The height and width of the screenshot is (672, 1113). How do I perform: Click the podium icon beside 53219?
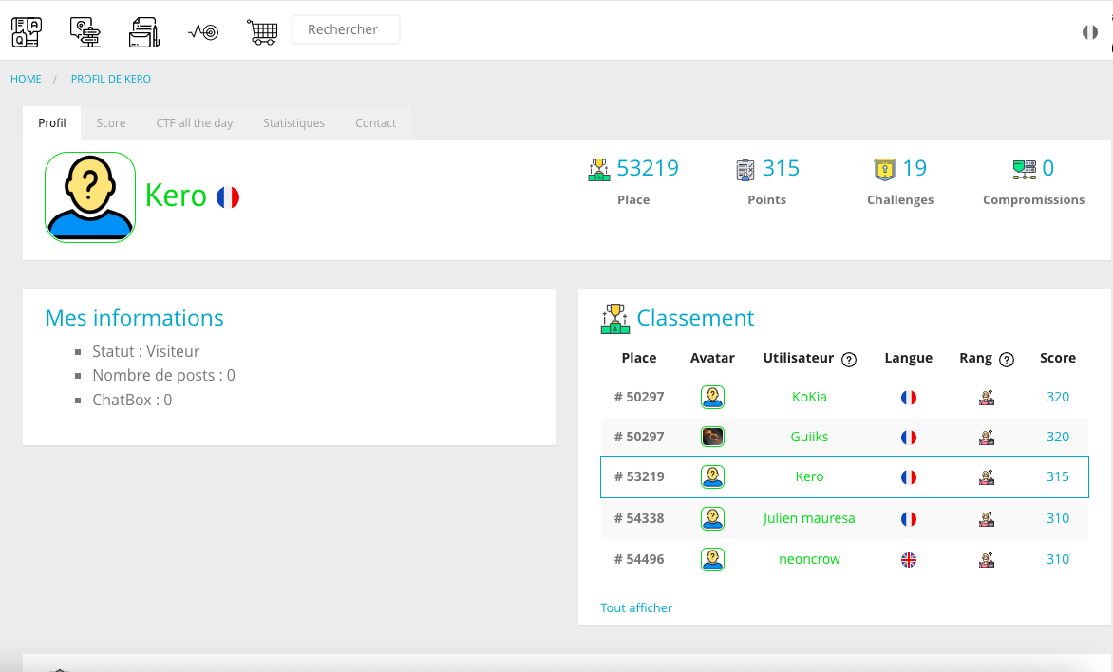pyautogui.click(x=599, y=169)
